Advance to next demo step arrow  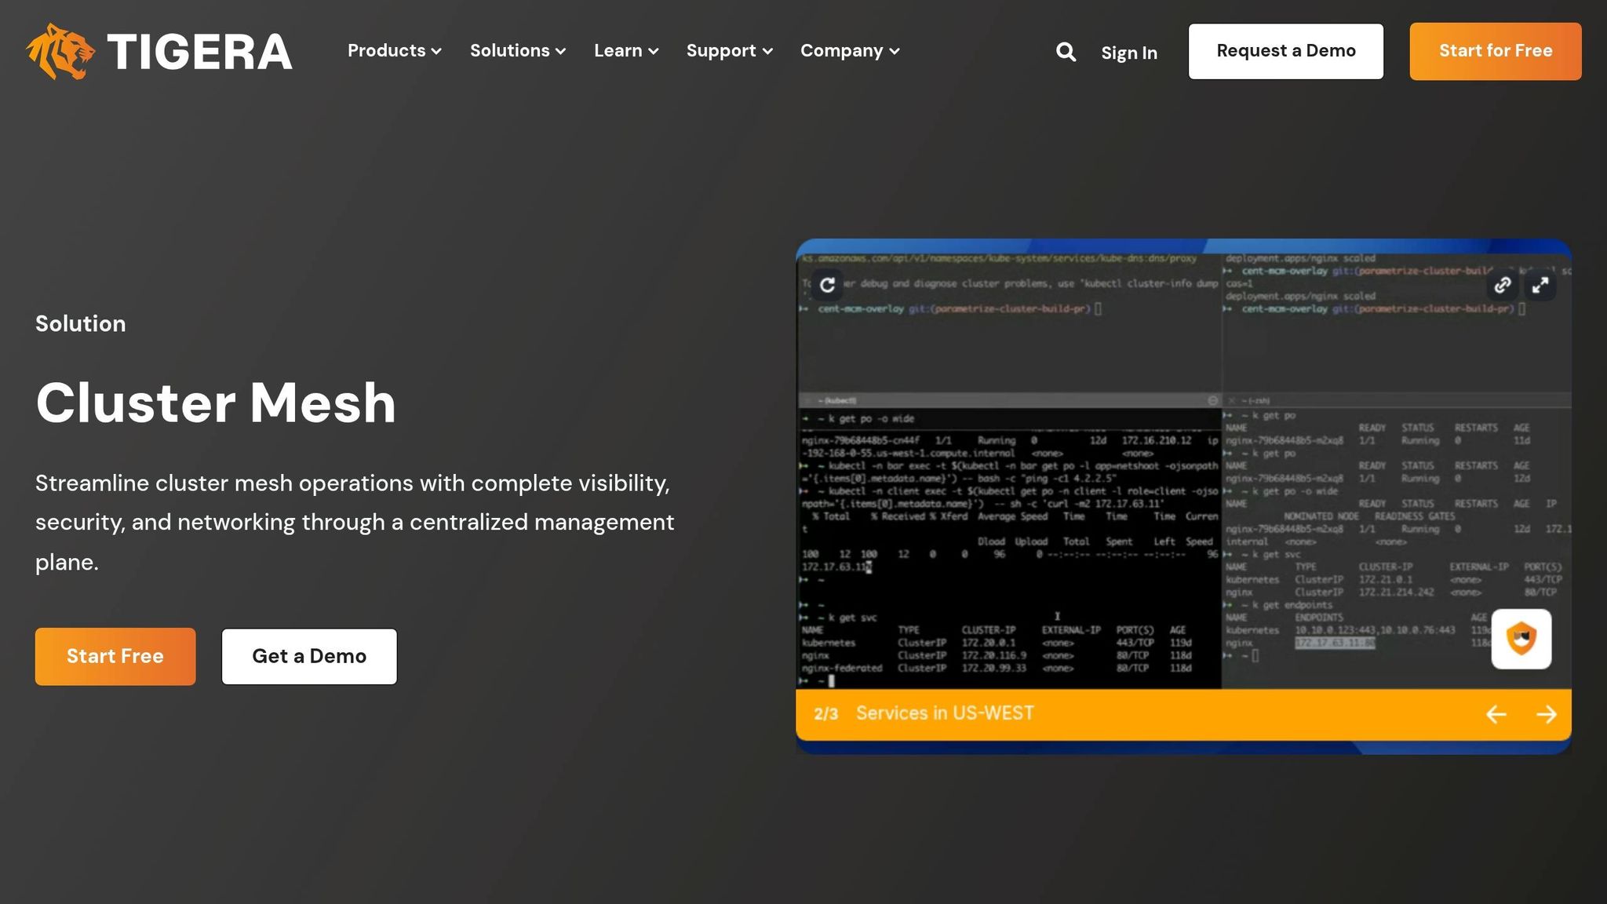coord(1547,714)
